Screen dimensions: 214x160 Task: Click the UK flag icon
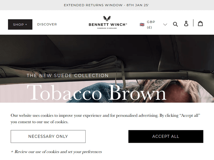click(x=142, y=24)
